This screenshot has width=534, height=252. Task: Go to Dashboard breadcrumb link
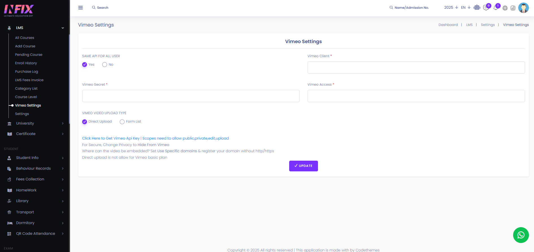[x=448, y=25]
